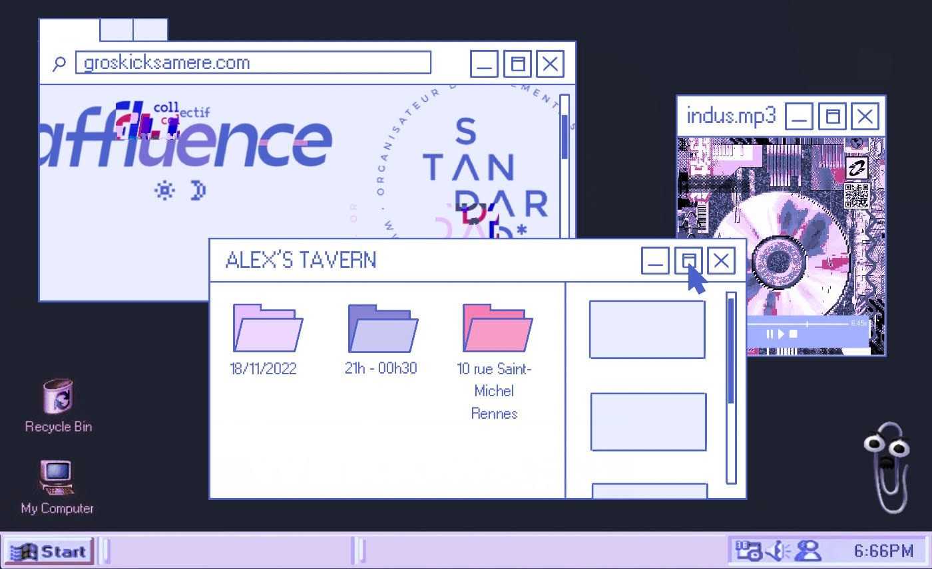This screenshot has height=569, width=932.
Task: Stop playback in indus.mp3 player
Action: (793, 334)
